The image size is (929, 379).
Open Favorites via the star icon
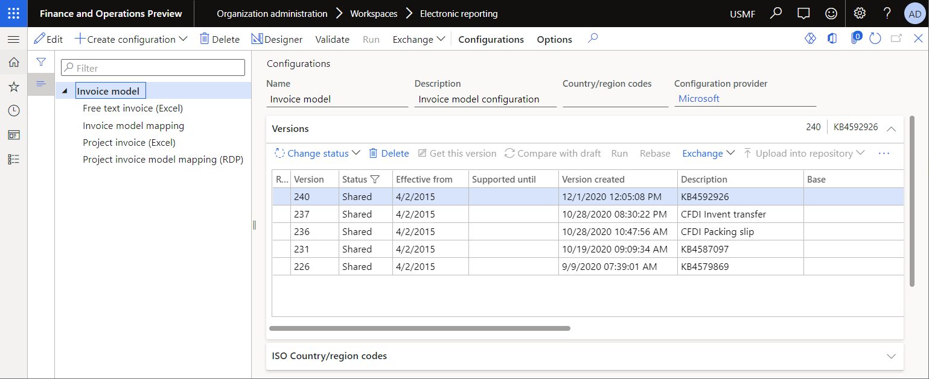13,86
